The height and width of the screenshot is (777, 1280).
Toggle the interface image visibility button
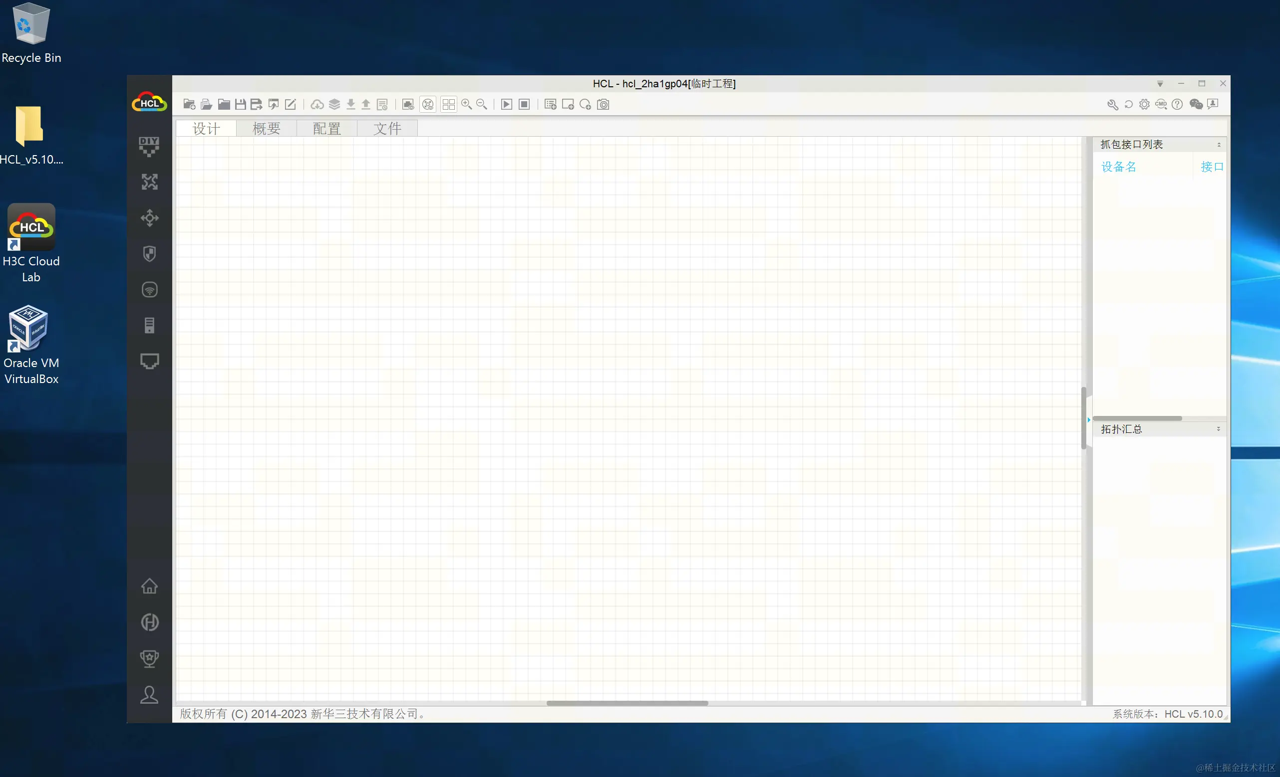coord(408,104)
